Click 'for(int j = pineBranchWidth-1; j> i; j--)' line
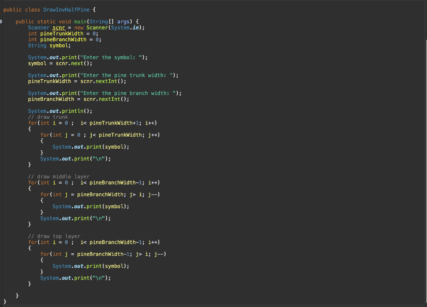 pyautogui.click(x=103, y=254)
